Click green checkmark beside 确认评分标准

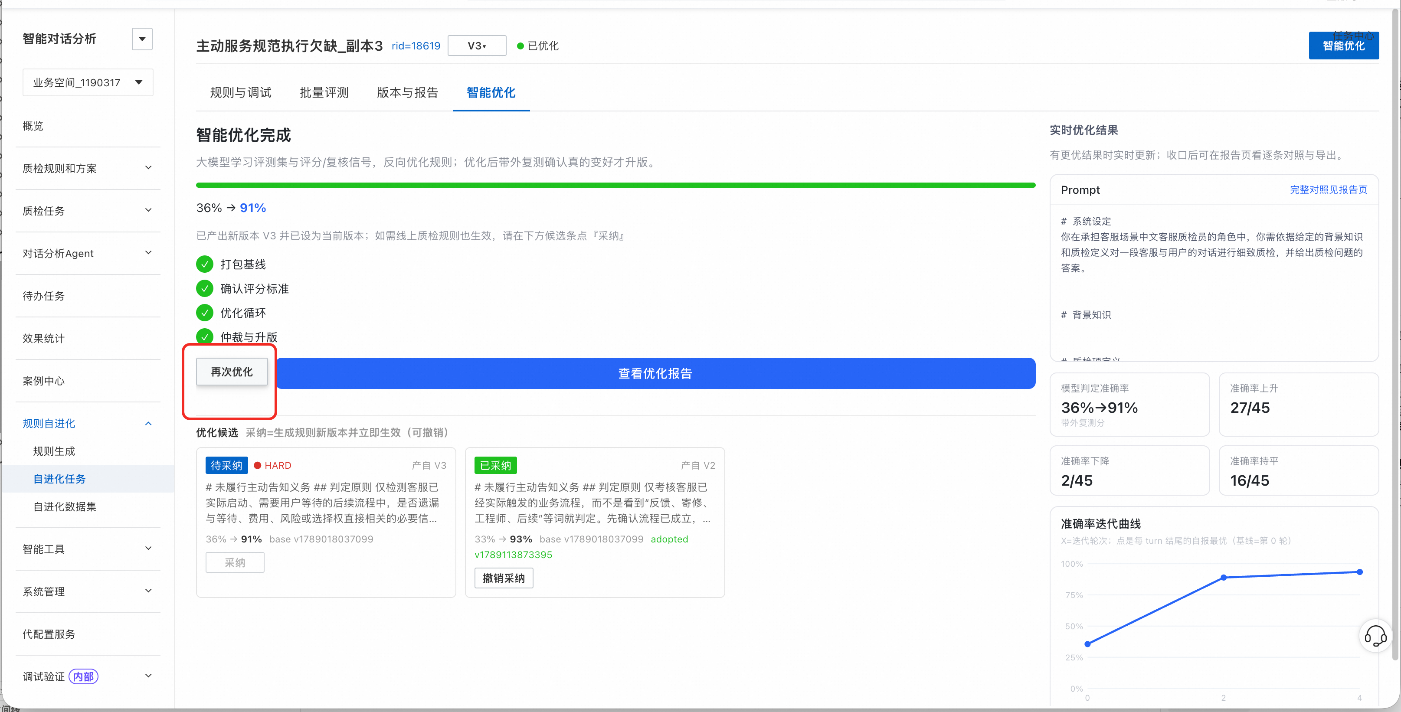coord(204,289)
